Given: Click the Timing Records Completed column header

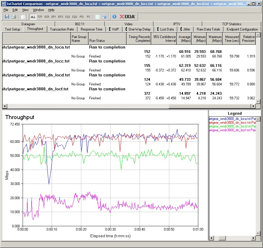Looking at the screenshot, I should 139,39.
